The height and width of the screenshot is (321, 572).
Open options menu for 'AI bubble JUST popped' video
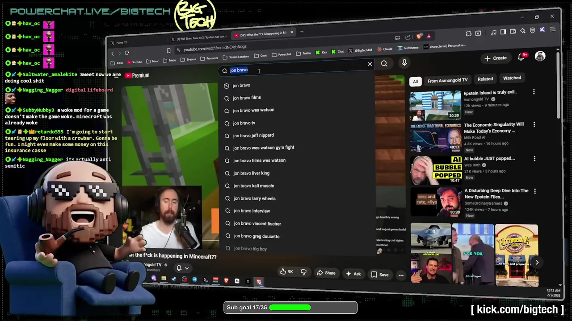point(534,158)
